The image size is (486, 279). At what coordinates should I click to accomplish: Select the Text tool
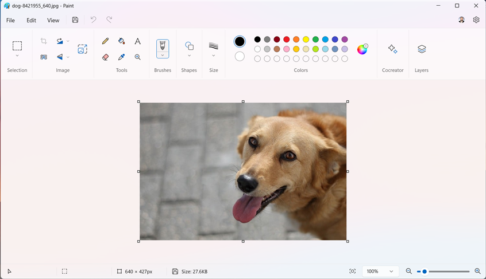click(138, 41)
